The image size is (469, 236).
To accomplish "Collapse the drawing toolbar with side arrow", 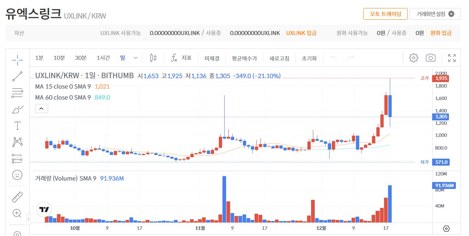I will pos(29,219).
